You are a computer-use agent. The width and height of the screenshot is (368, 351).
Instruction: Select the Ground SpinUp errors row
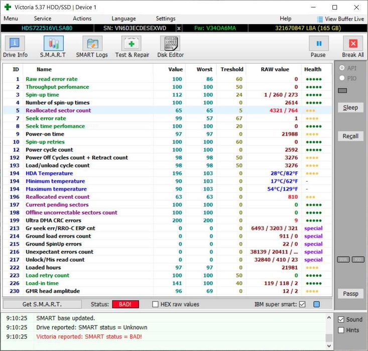(x=167, y=244)
